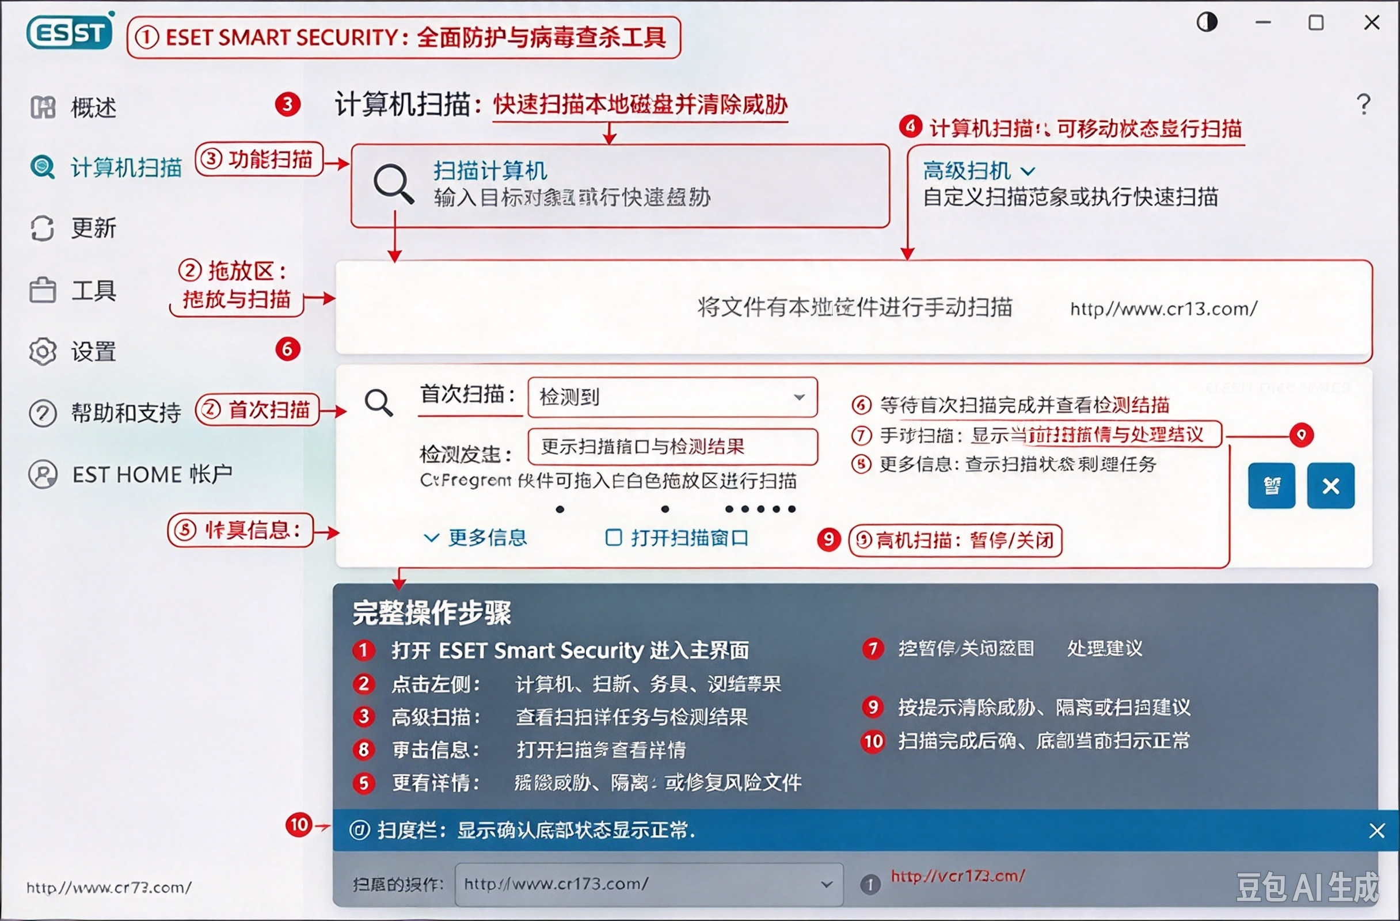Click the 完整操作步骤 heading text

click(432, 613)
